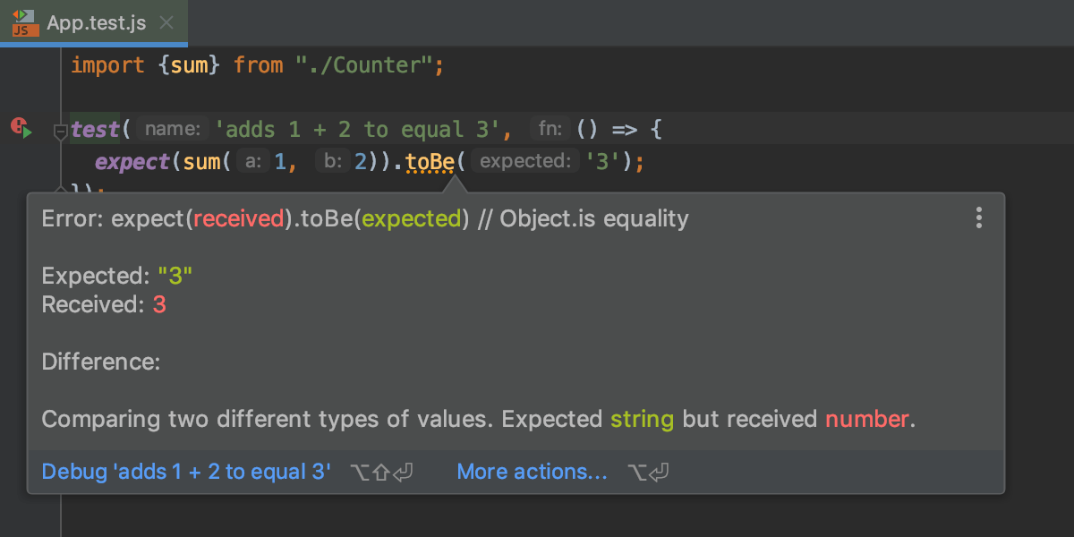Image resolution: width=1074 pixels, height=537 pixels.
Task: Click the underlined toBe method call
Action: (x=429, y=162)
